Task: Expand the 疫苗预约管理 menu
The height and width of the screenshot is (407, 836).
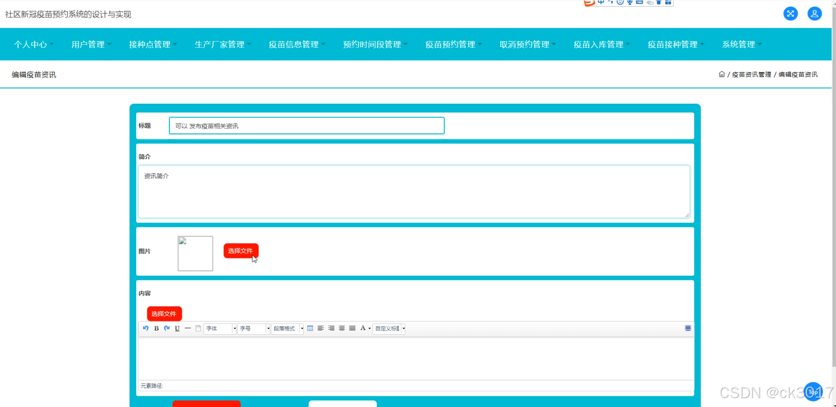Action: tap(453, 44)
